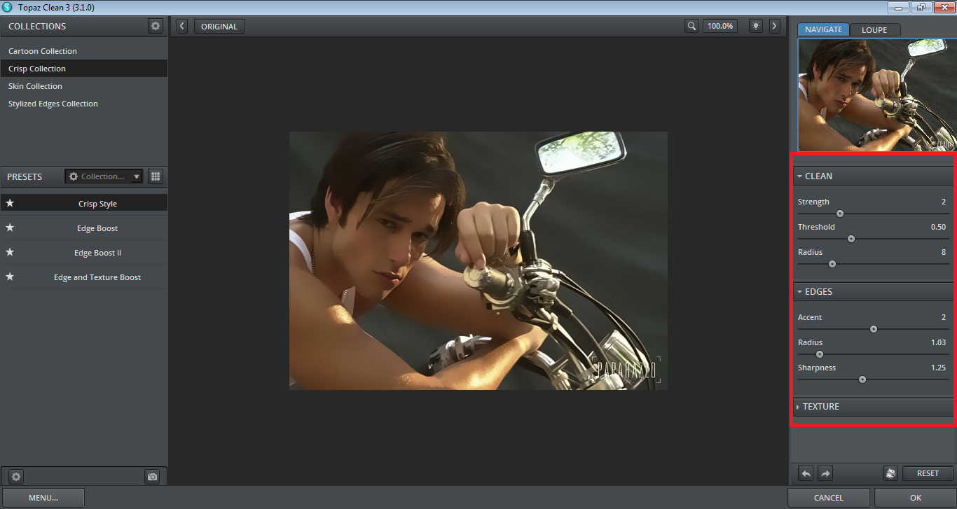Select the Edge Boost preset
The width and height of the screenshot is (957, 509).
pyautogui.click(x=97, y=228)
